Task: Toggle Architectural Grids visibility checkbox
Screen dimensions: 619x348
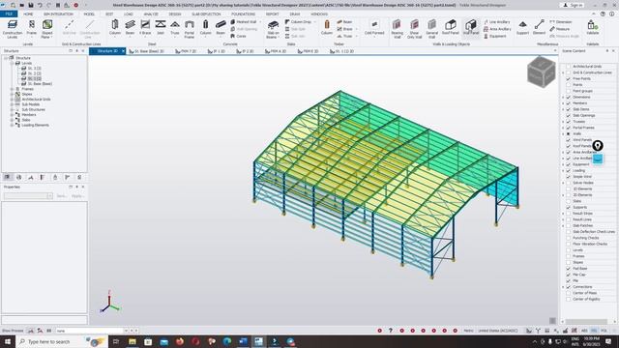Action: pos(569,67)
